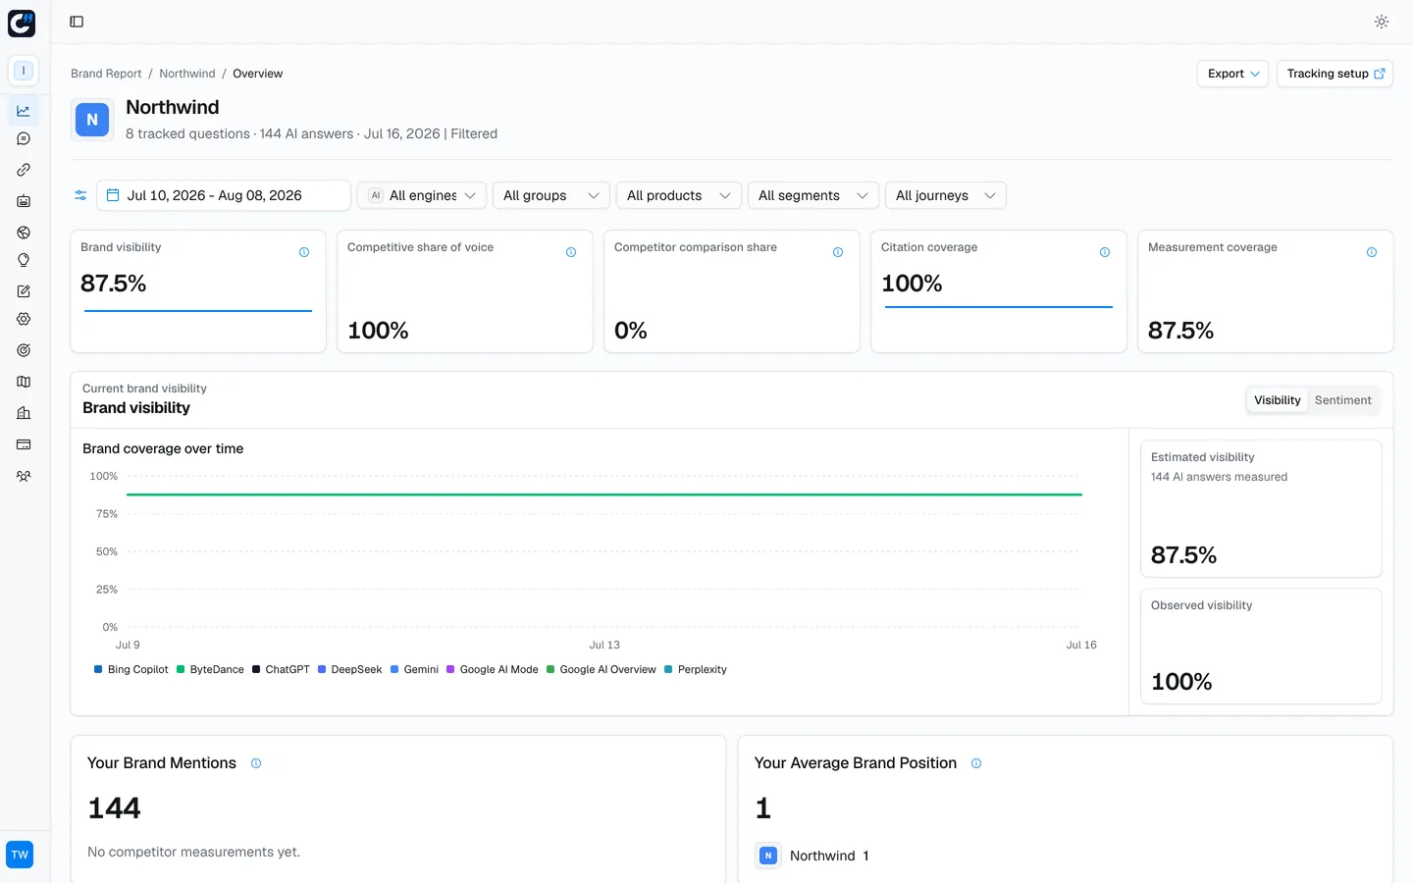Expand the All journeys dropdown
1413x883 pixels.
[x=946, y=195]
